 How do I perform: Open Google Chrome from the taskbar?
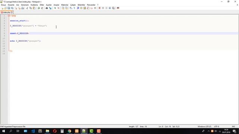tap(69, 131)
